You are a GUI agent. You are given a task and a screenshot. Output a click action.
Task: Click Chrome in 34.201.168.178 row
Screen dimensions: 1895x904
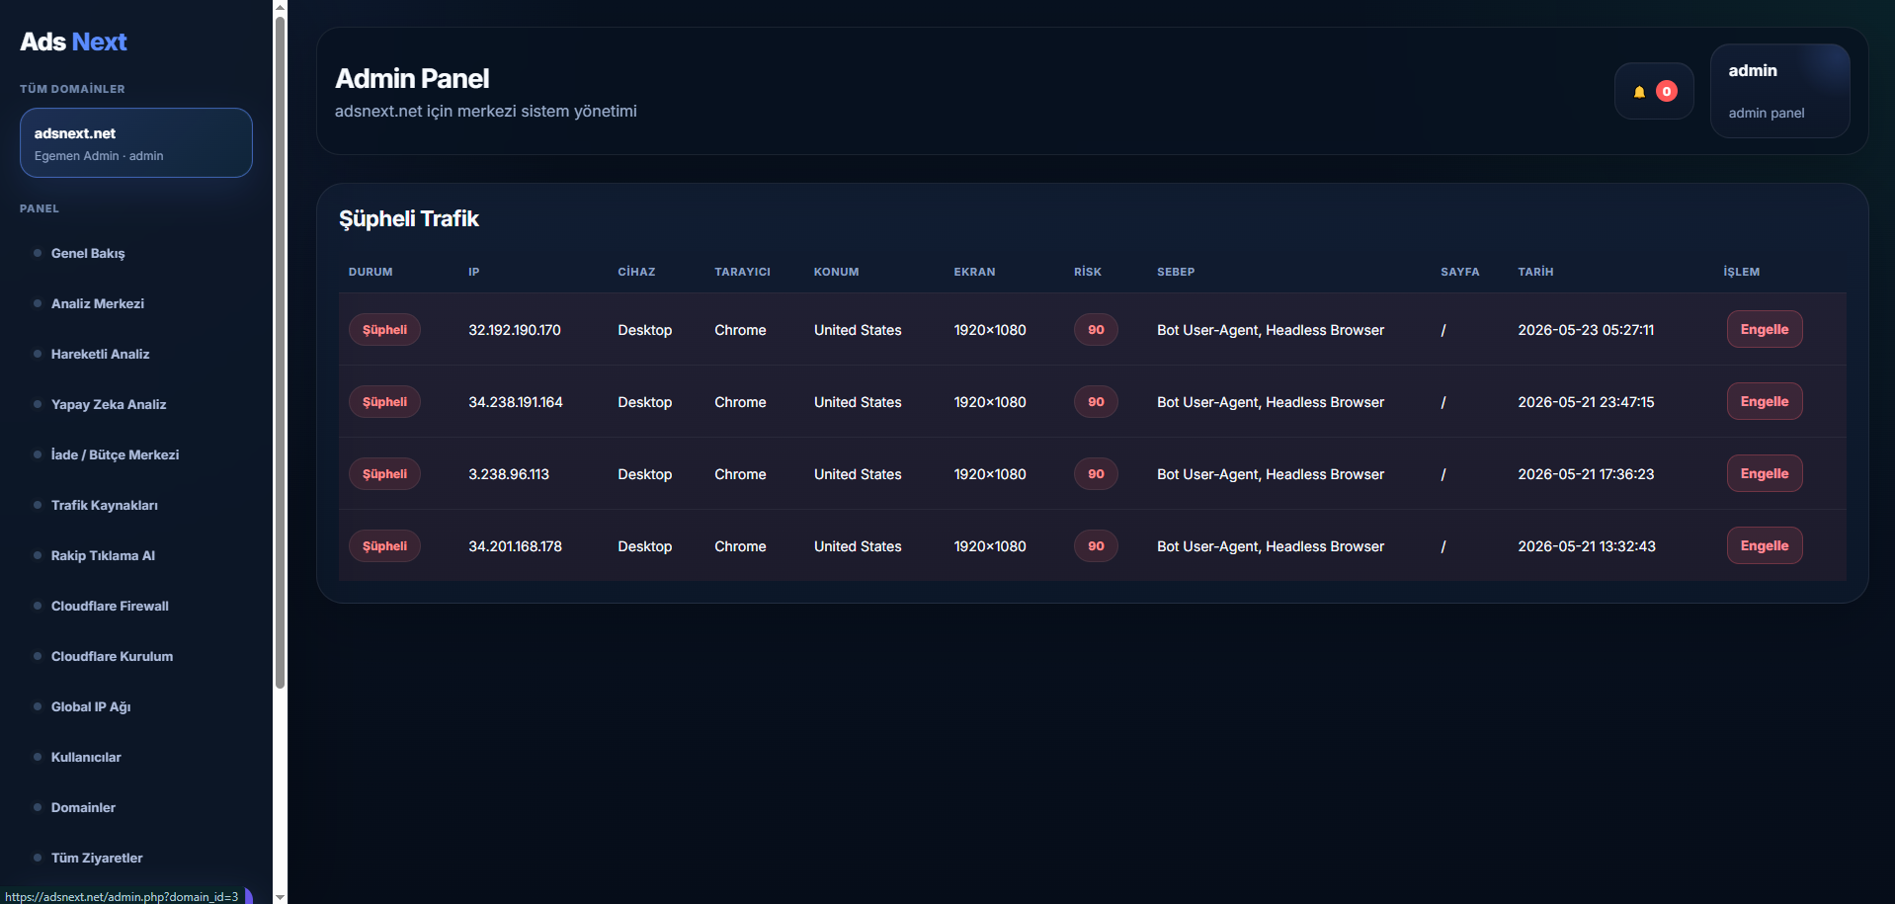pyautogui.click(x=740, y=546)
